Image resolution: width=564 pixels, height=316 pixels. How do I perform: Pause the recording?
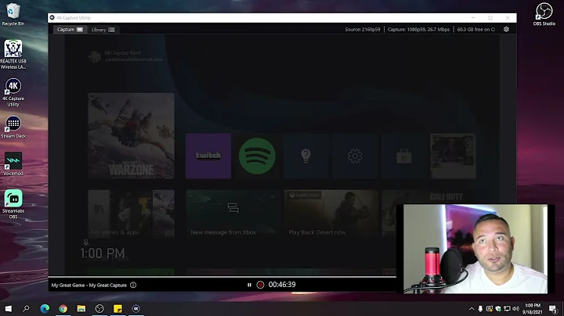tap(249, 285)
